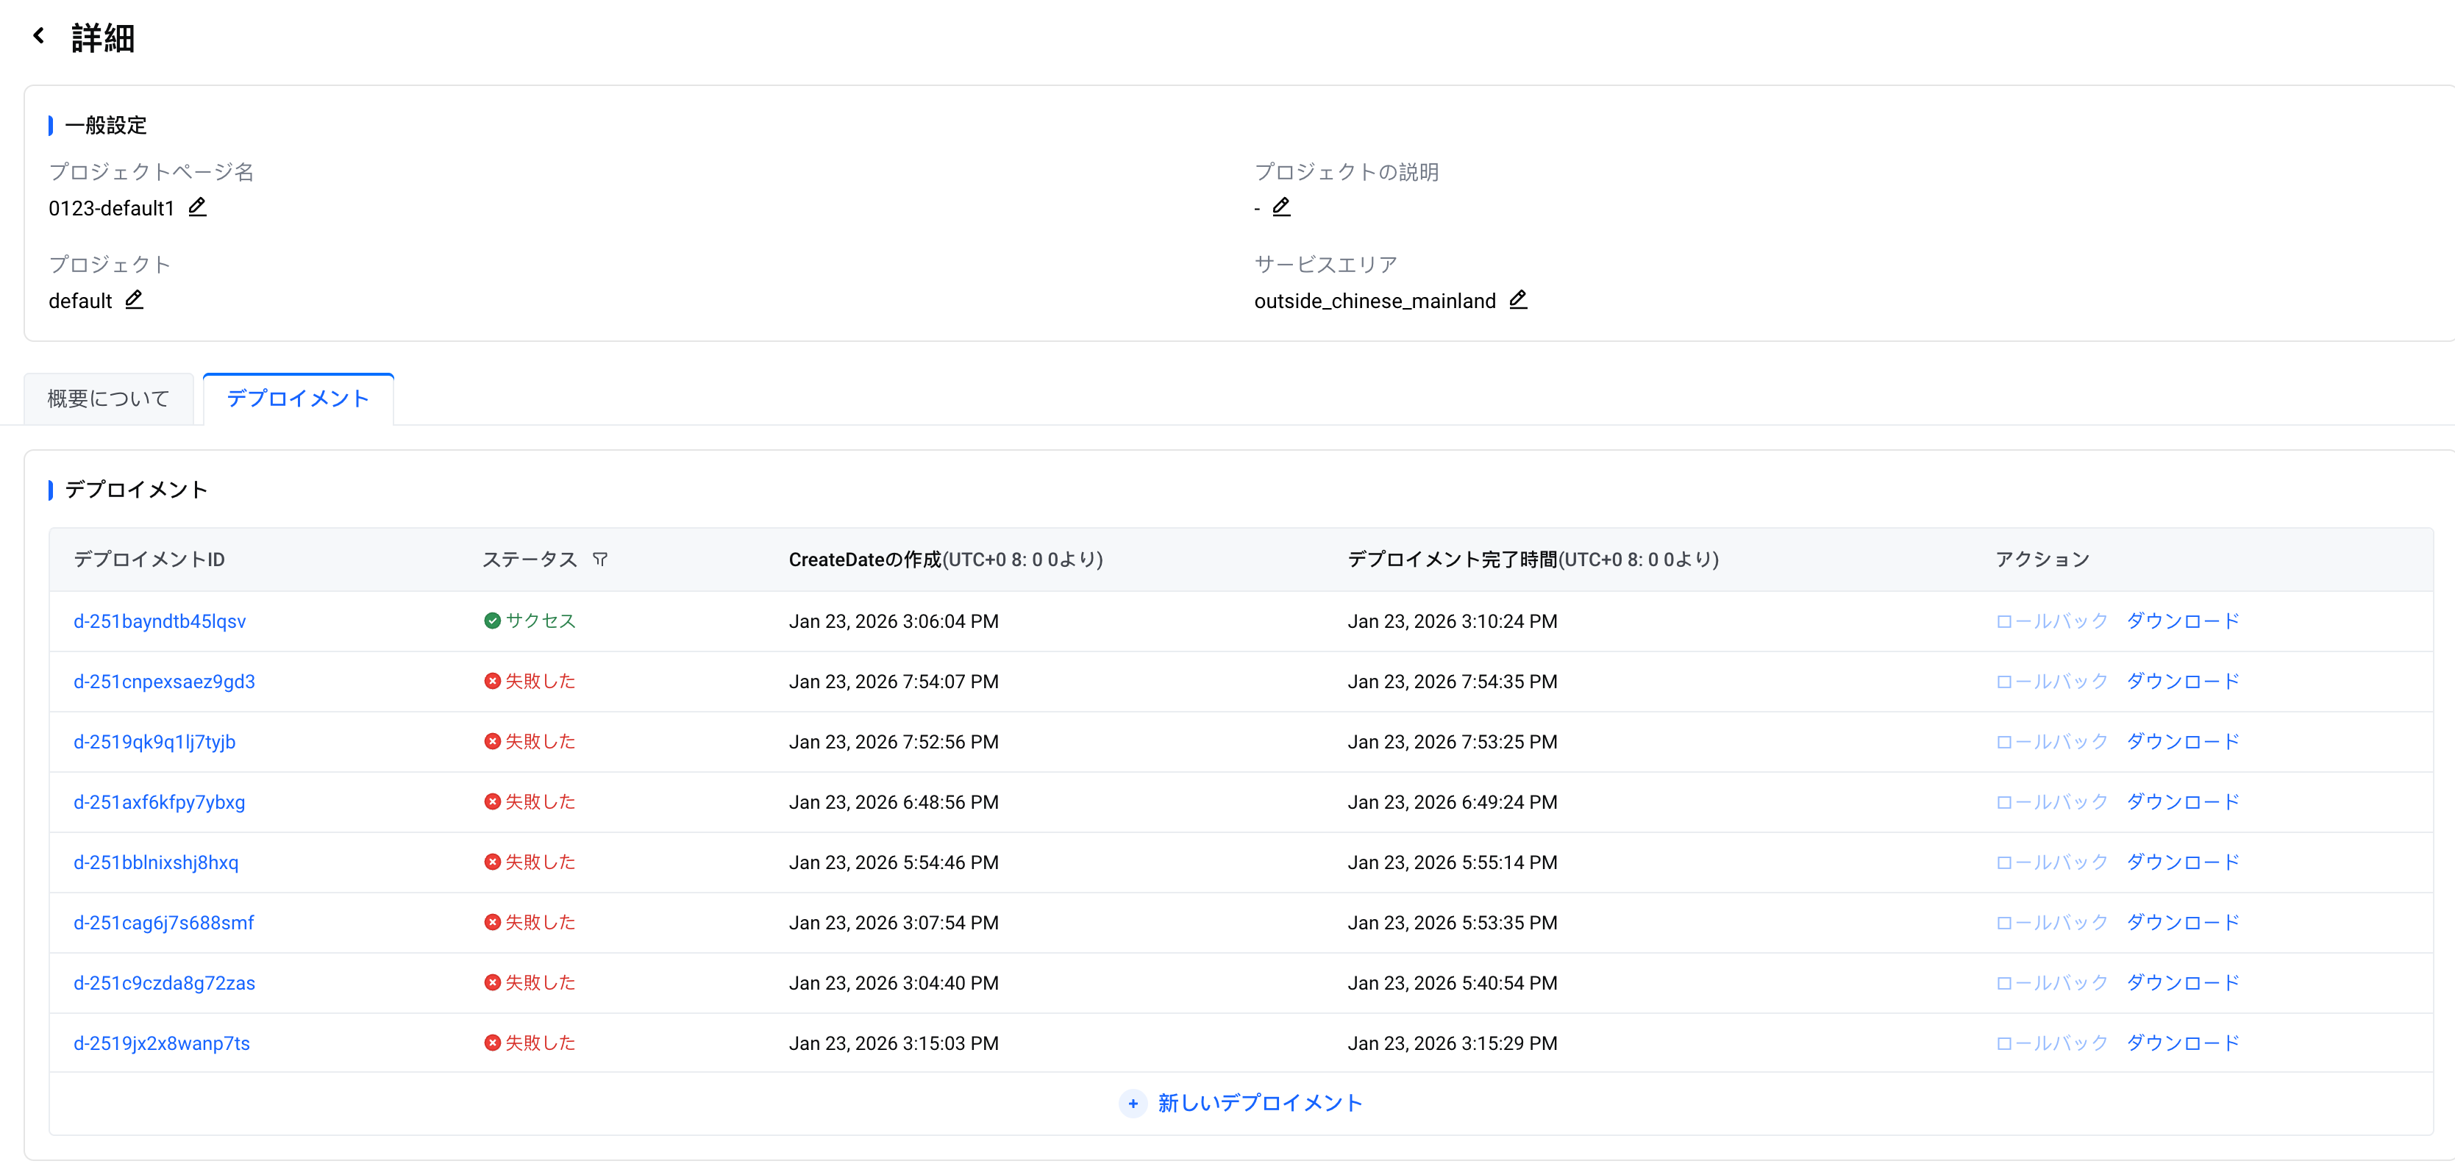
Task: Edit the default project pencil icon
Action: click(x=135, y=300)
